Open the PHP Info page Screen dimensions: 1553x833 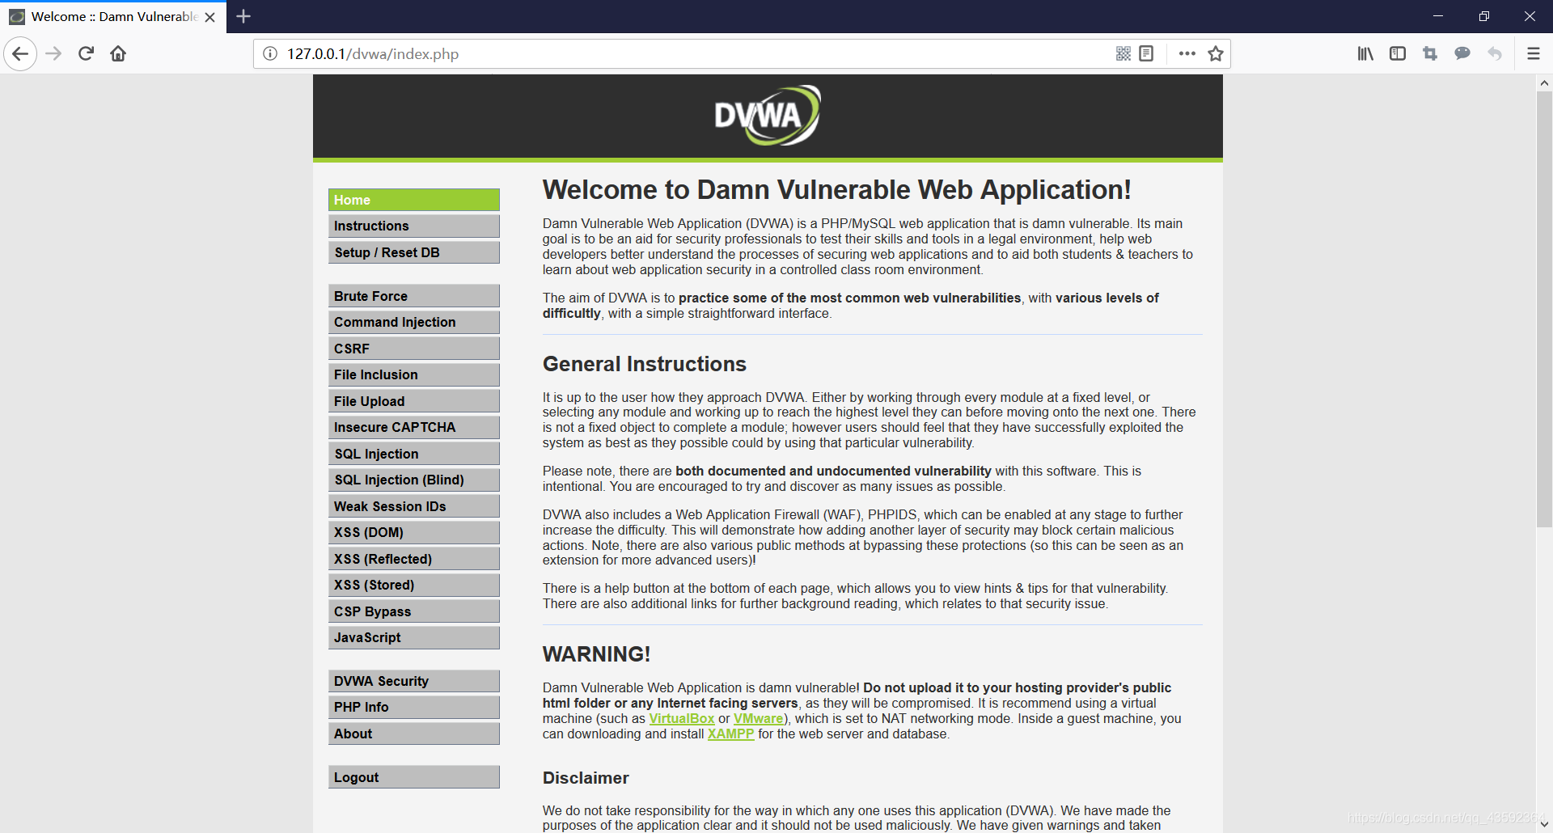[414, 707]
